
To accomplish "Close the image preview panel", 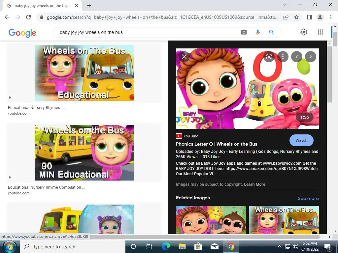I will click(184, 57).
